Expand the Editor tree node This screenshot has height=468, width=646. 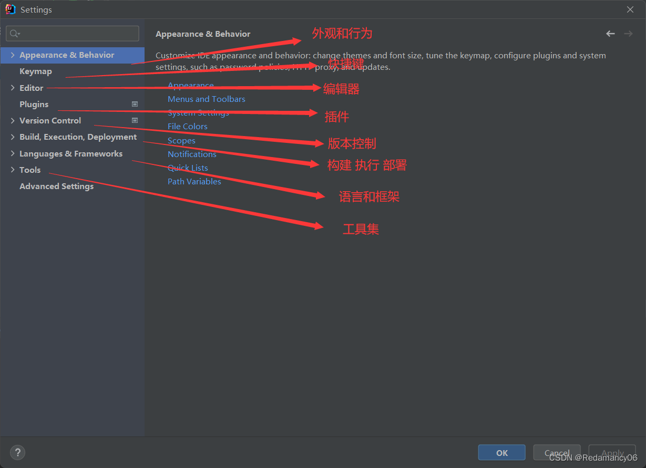tap(13, 88)
